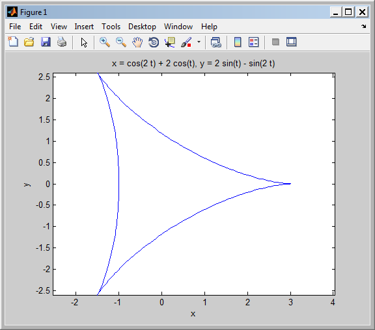Toggle the Edit Plot arrow pointer
Image resolution: width=375 pixels, height=330 pixels.
point(84,42)
